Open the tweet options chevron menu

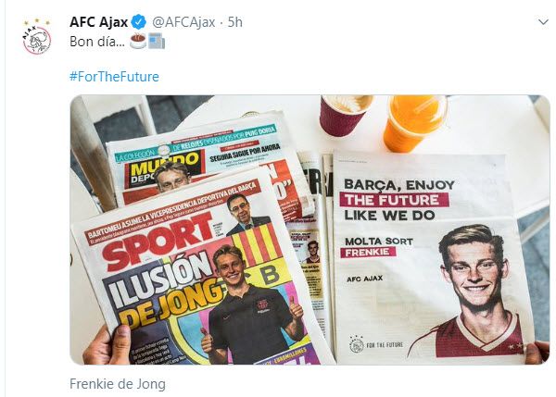coord(542,21)
